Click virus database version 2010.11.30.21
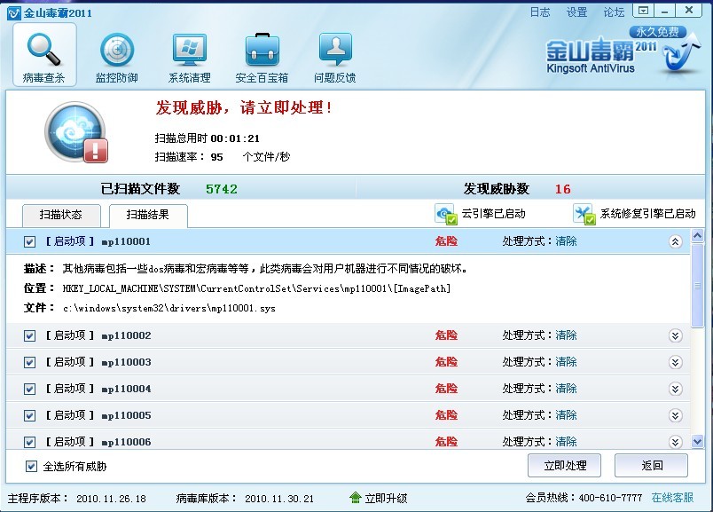Screen dimensions: 713x512 pyautogui.click(x=279, y=499)
